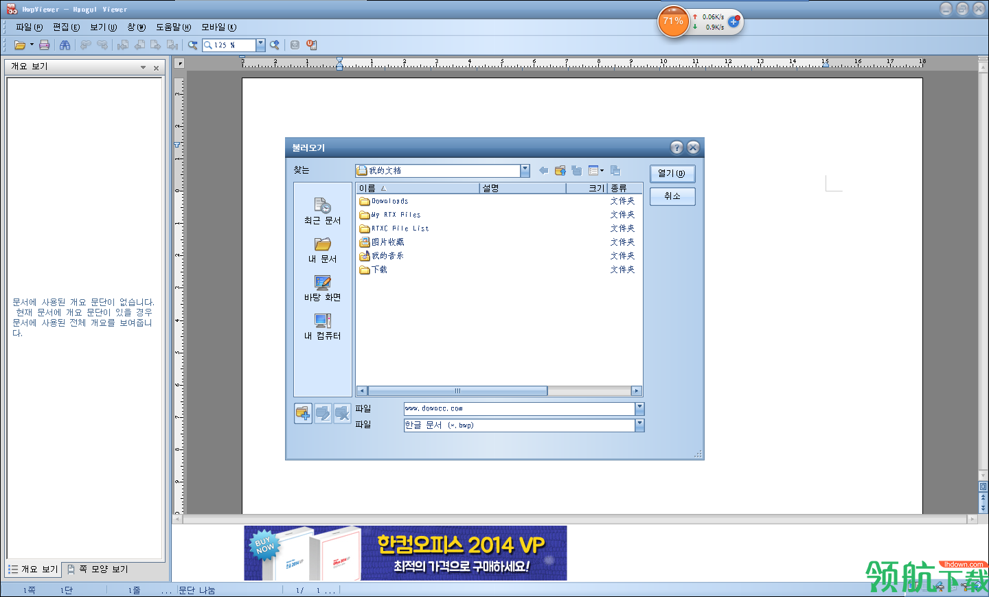Click the 크기 column header
The image size is (989, 597).
587,188
